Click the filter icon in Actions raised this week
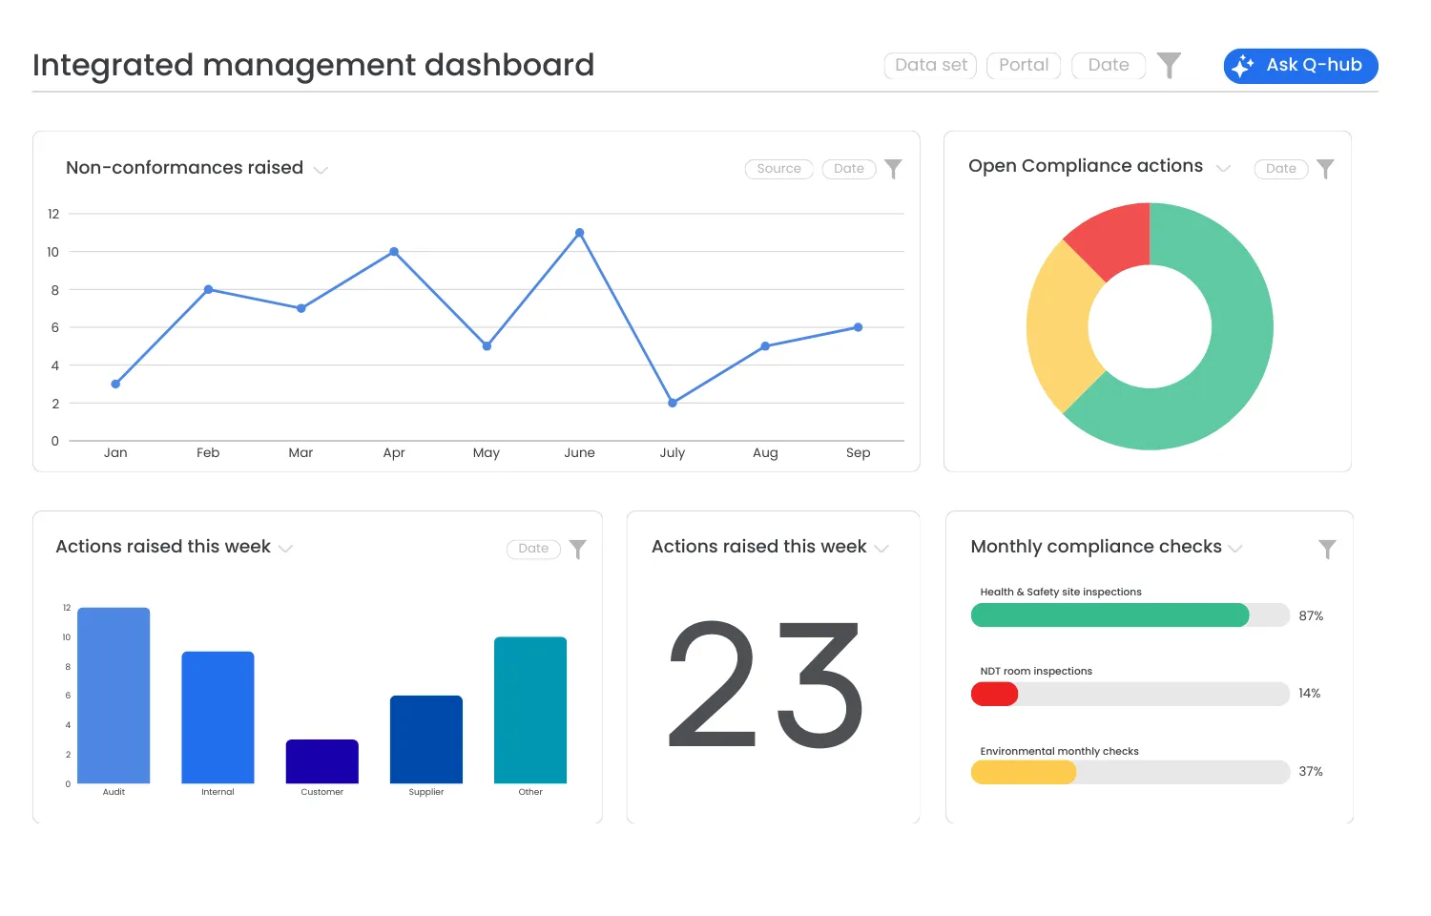Image resolution: width=1431 pixels, height=916 pixels. pos(577,549)
